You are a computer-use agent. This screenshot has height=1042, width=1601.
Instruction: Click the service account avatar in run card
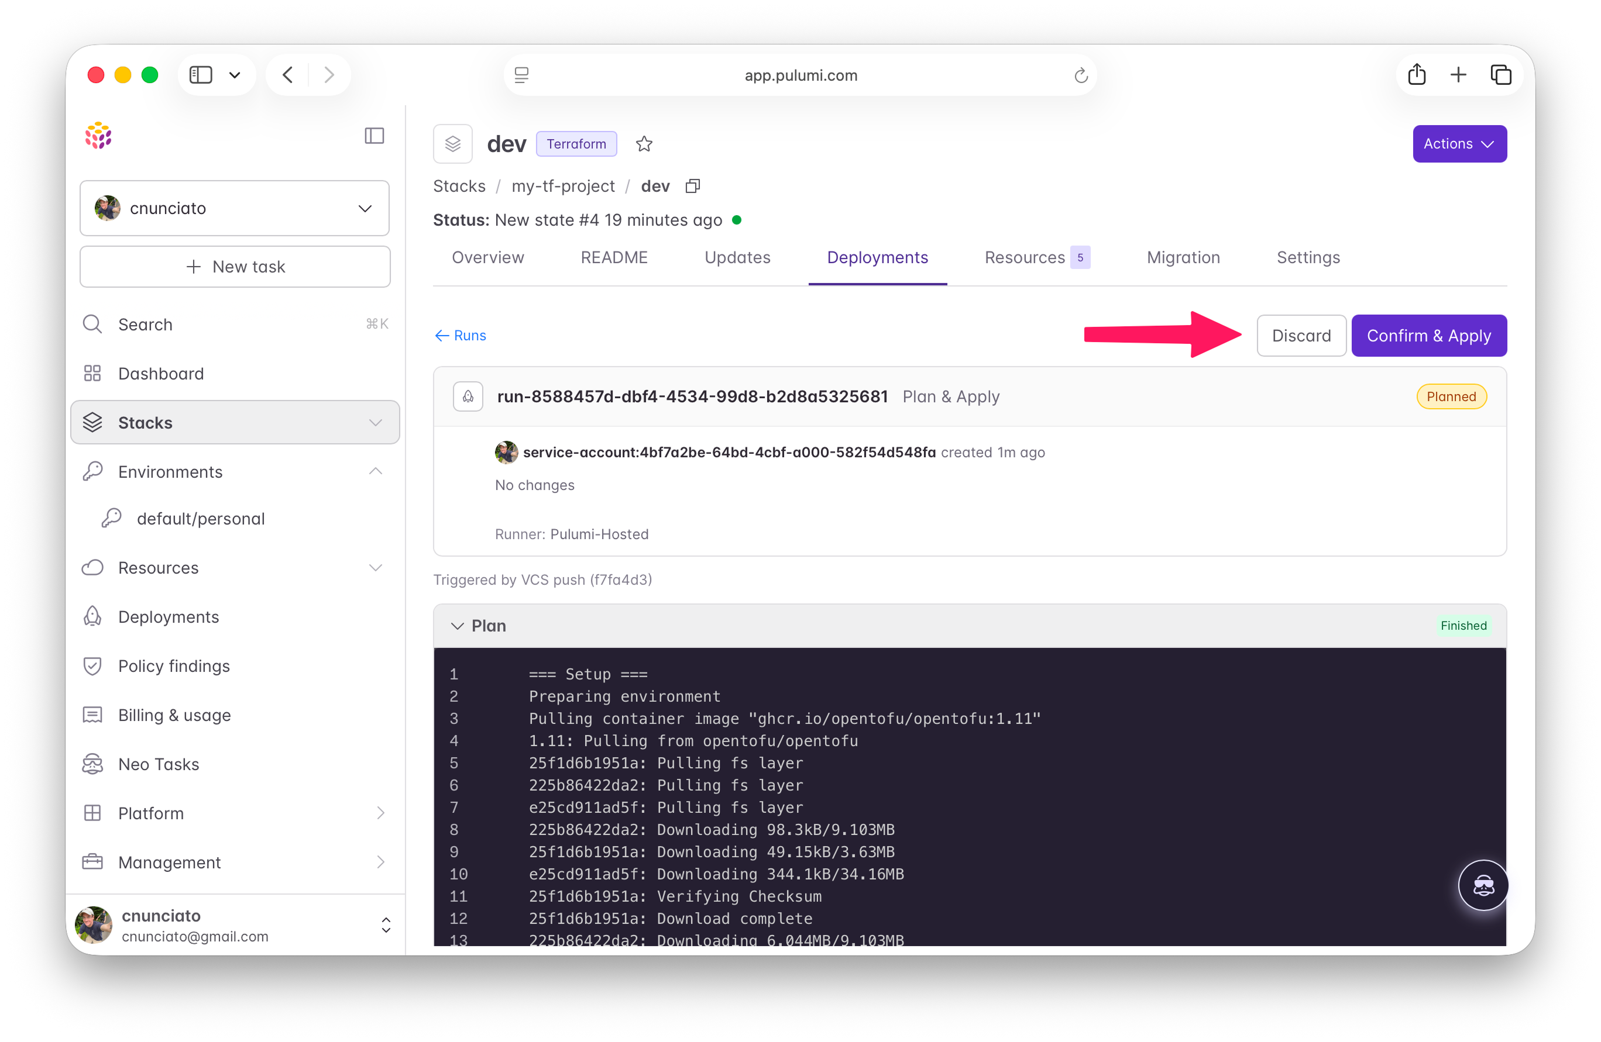tap(506, 453)
